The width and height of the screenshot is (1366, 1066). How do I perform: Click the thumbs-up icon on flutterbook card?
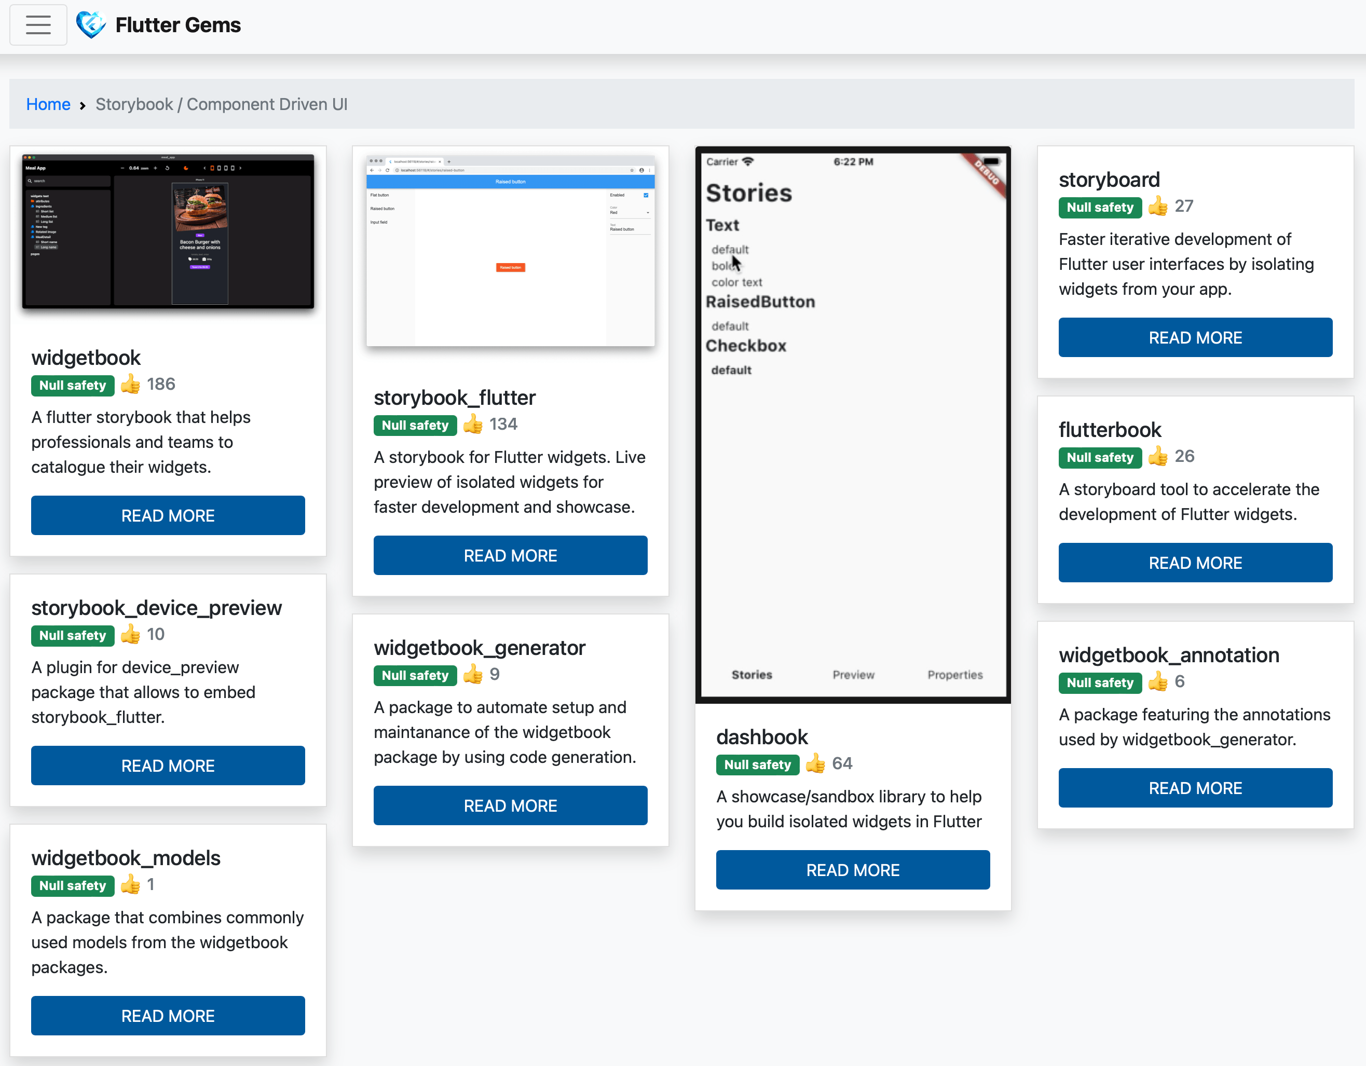pos(1156,457)
